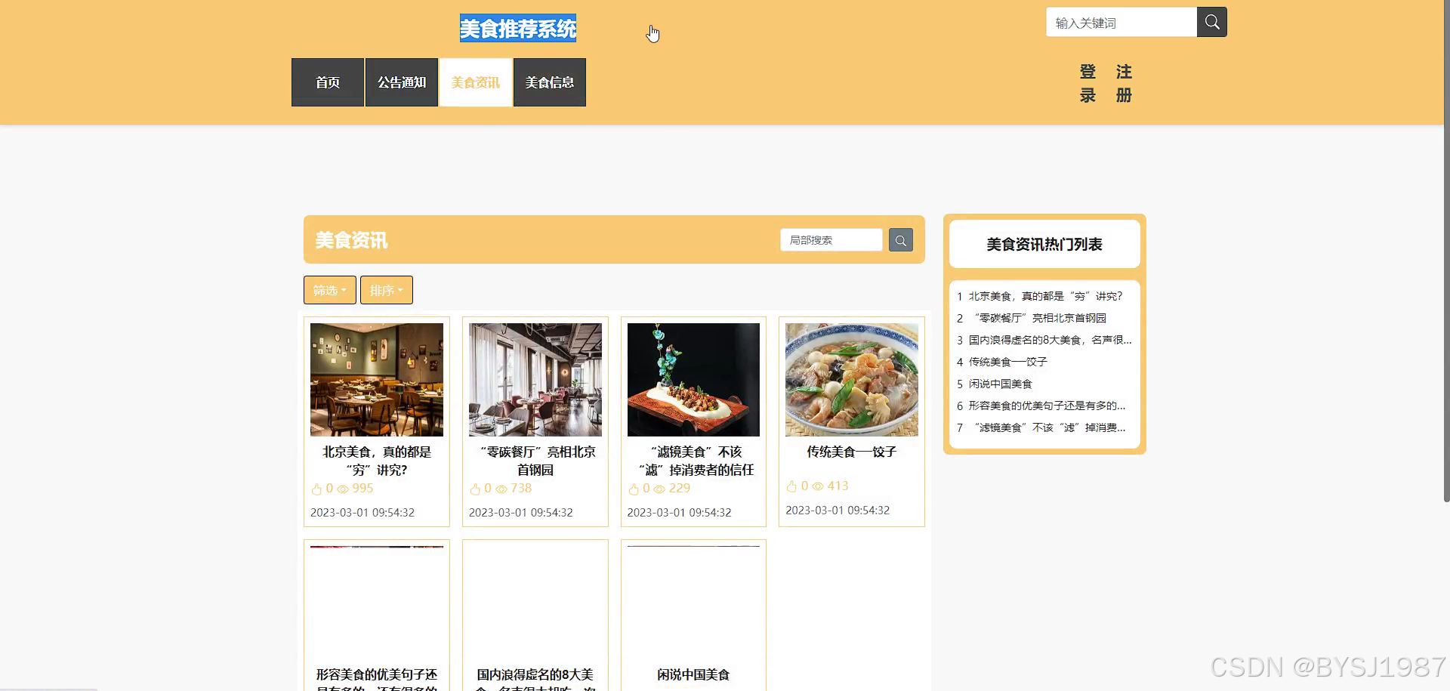Open the 国内浪得虚名的8大美食 card title

click(x=535, y=679)
